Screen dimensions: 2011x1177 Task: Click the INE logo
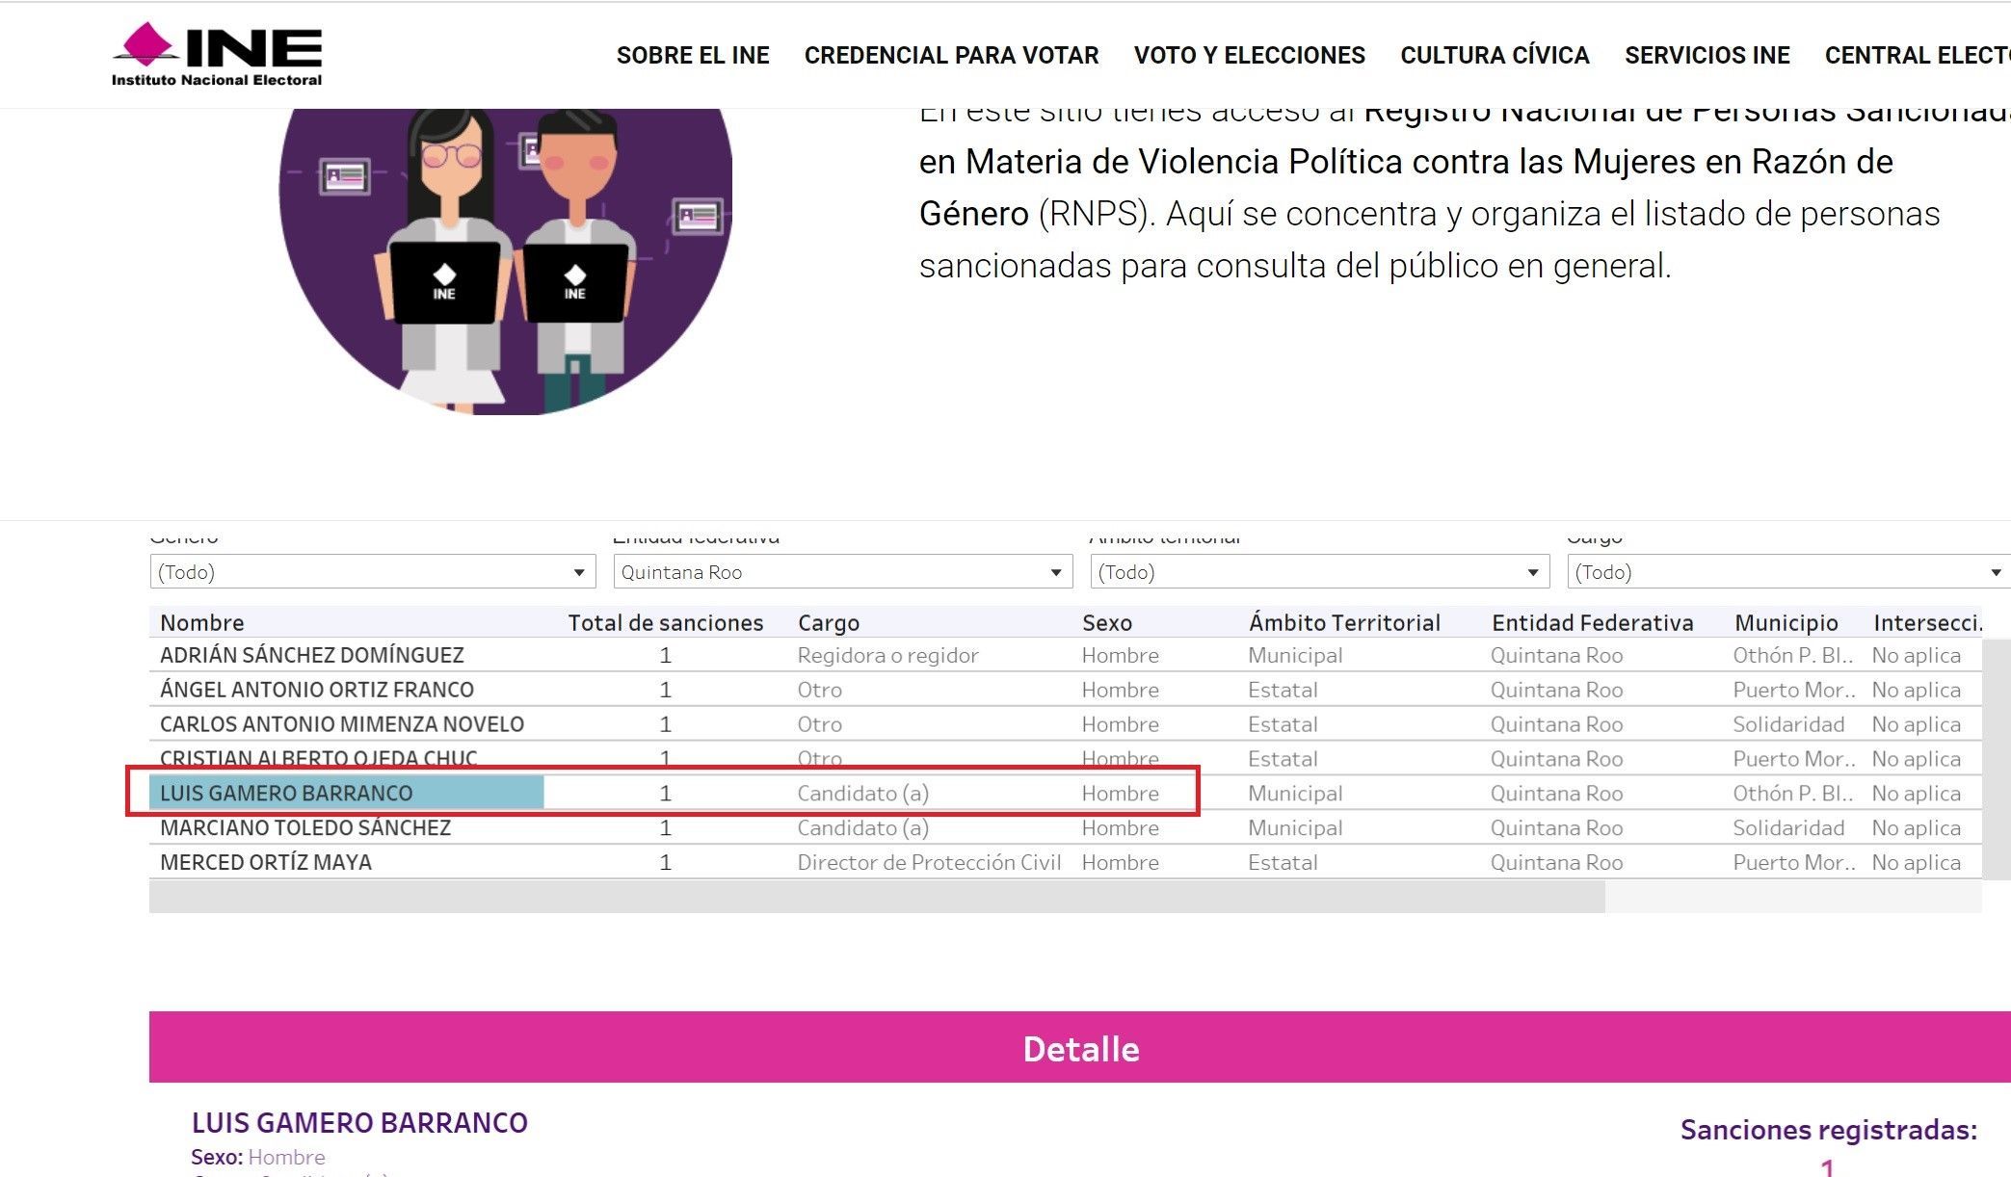click(x=217, y=54)
